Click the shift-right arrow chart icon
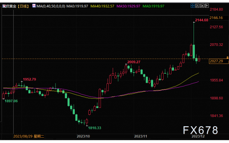This screenshot has width=229, height=143. pyautogui.click(x=207, y=6)
